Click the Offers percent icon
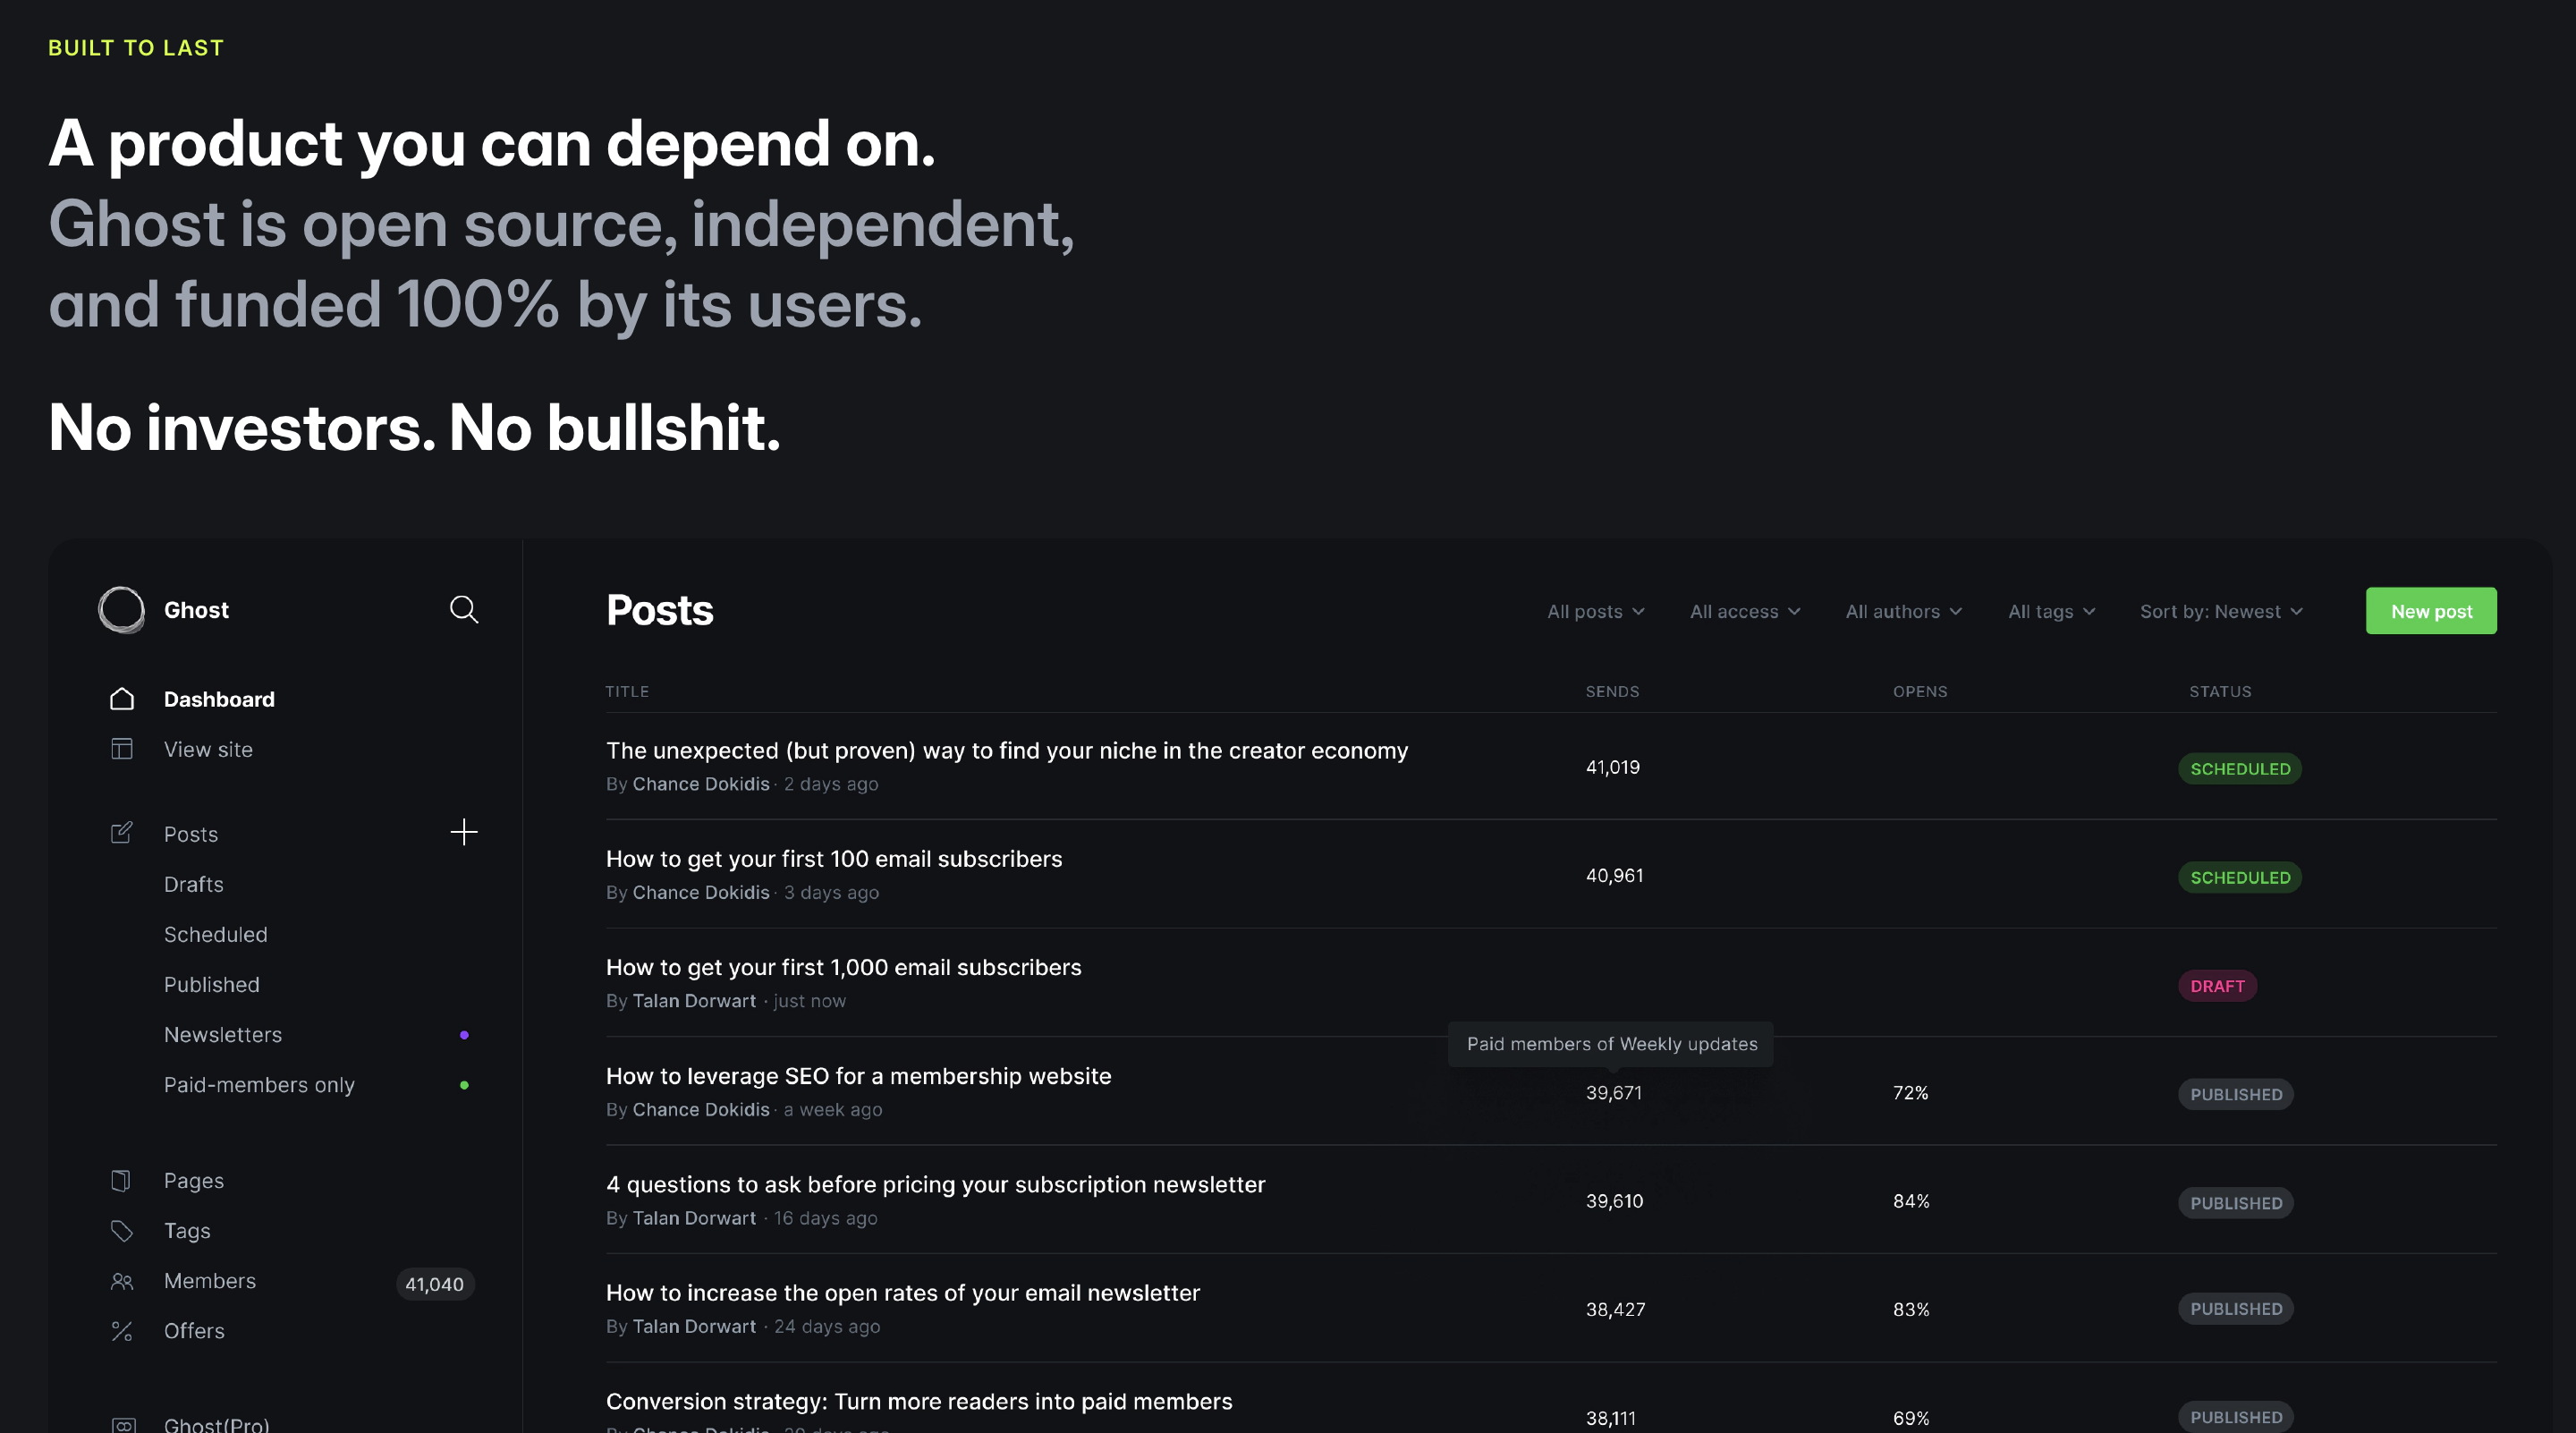Screen dimensions: 2576x1433 pos(121,1331)
